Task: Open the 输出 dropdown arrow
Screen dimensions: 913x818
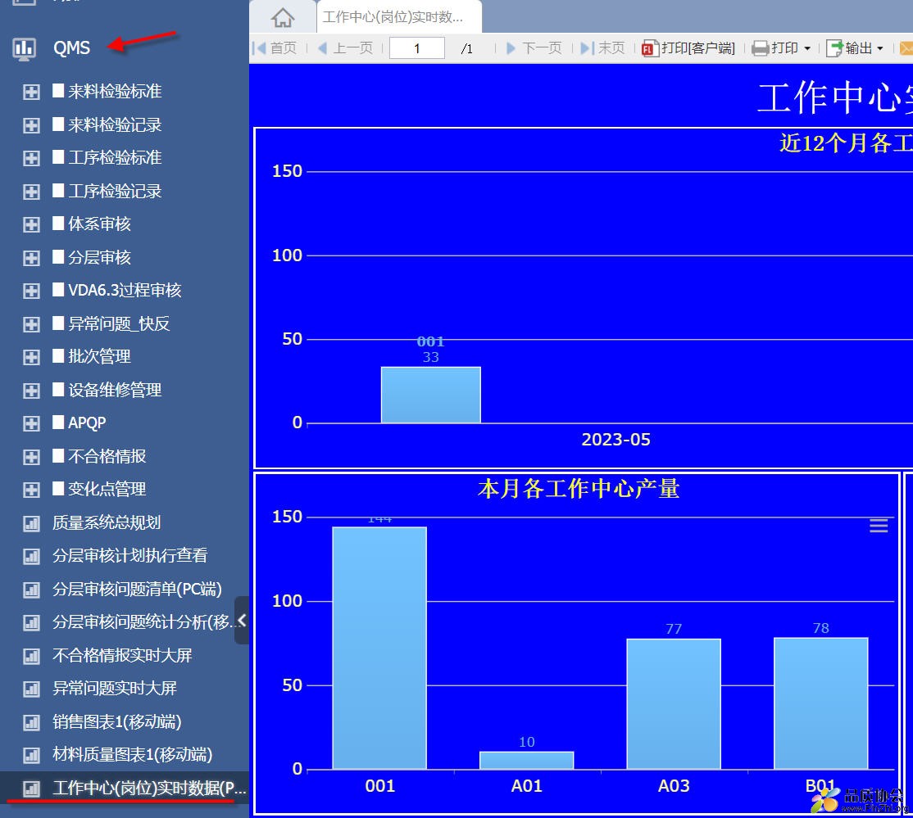Action: (880, 49)
